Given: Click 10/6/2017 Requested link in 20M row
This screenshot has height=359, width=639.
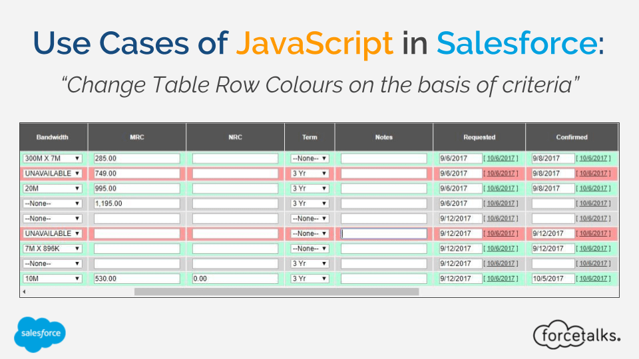Looking at the screenshot, I should [x=501, y=188].
